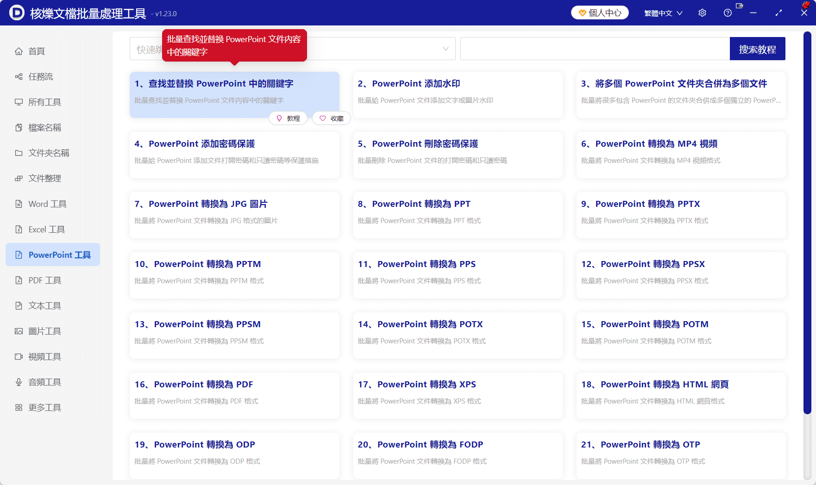
Task: Select 圖片工具 in the sidebar
Action: point(53,331)
